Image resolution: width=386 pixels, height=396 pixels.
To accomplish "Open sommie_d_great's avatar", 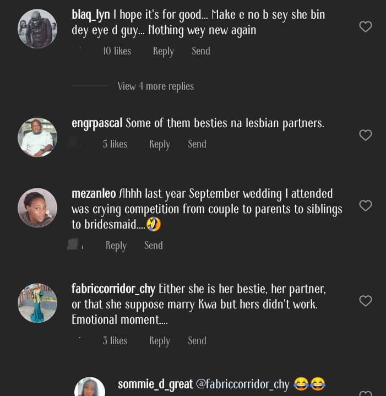I will tap(90, 387).
